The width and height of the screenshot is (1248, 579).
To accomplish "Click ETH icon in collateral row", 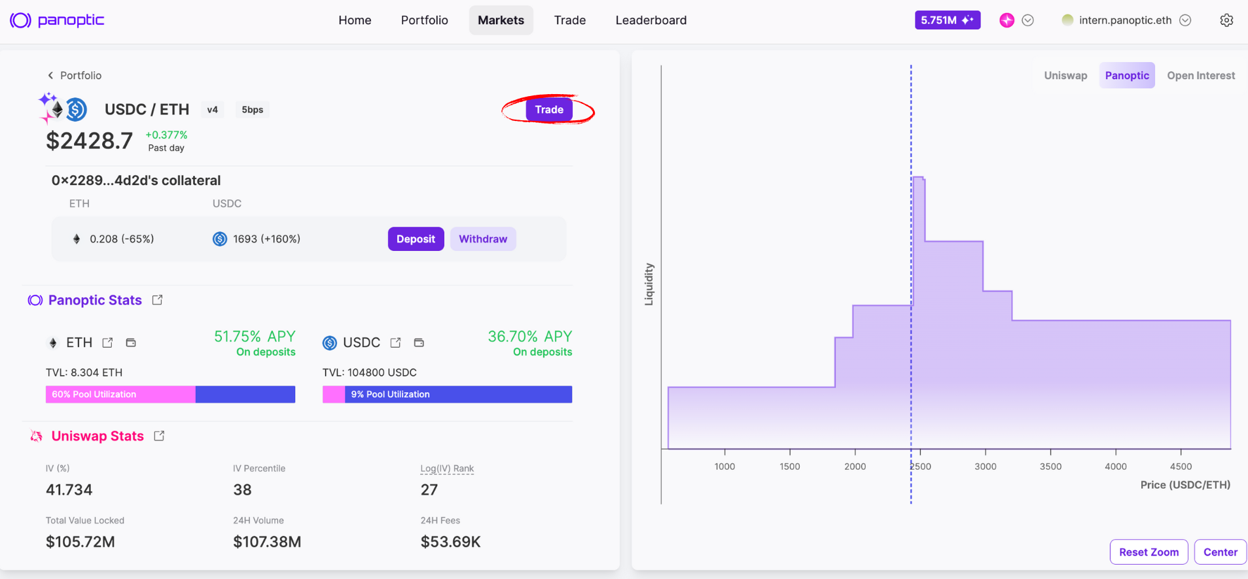I will [x=77, y=239].
